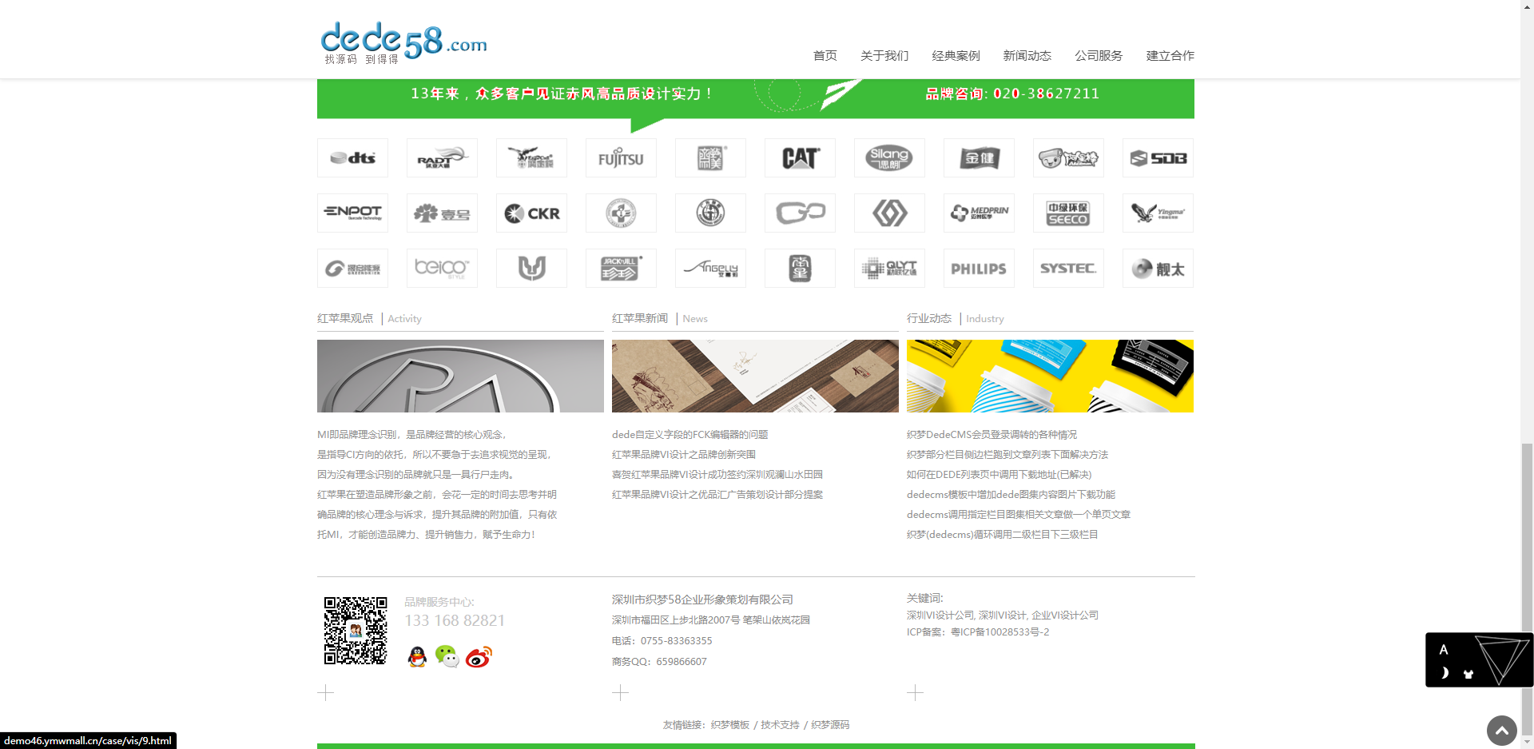The width and height of the screenshot is (1534, 749).
Task: Click the Sina Weibo icon
Action: click(479, 657)
